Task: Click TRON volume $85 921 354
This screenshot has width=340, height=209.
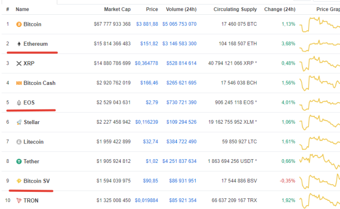Action: 183,200
